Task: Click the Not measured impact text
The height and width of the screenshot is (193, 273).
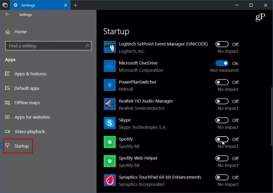Action: coord(224,70)
